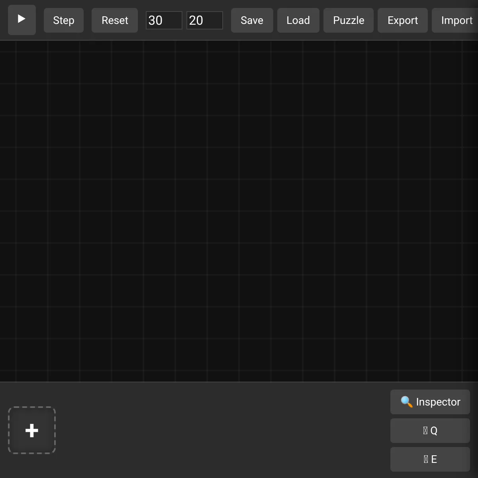Click the Q hotkey button
This screenshot has height=478, width=478.
pyautogui.click(x=430, y=431)
